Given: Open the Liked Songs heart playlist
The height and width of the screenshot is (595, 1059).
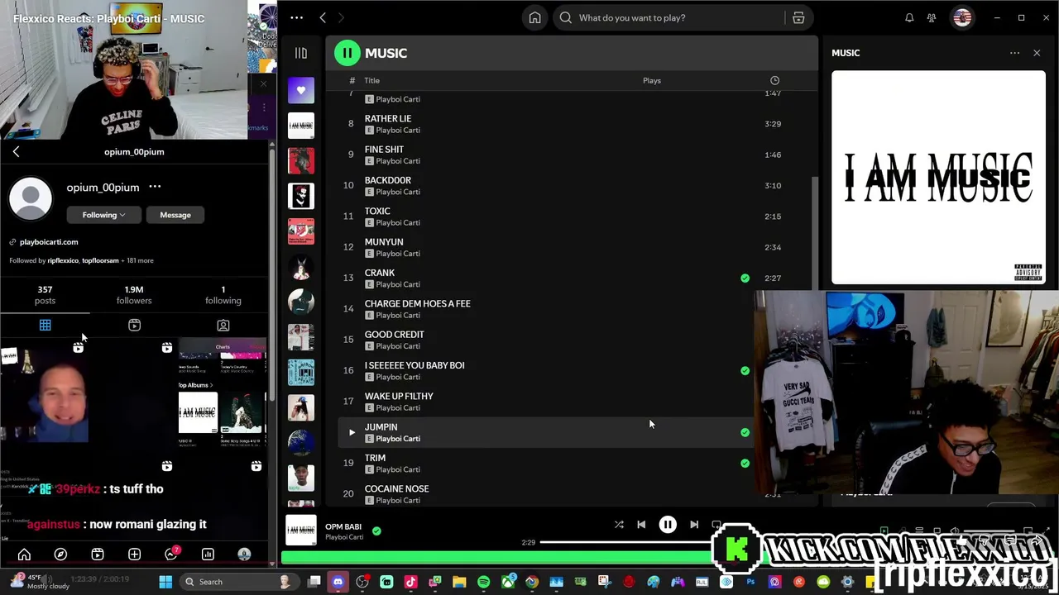Looking at the screenshot, I should (x=301, y=90).
